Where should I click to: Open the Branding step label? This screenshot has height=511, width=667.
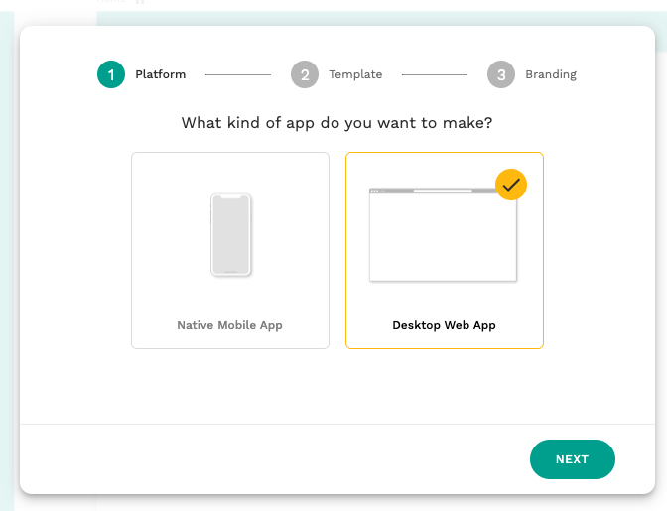(x=551, y=74)
